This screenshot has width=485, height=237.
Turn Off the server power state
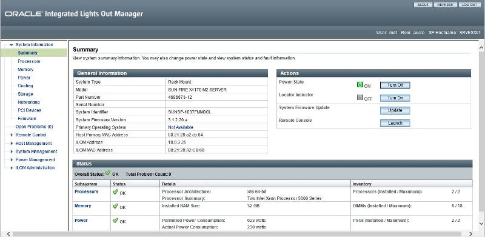[395, 85]
